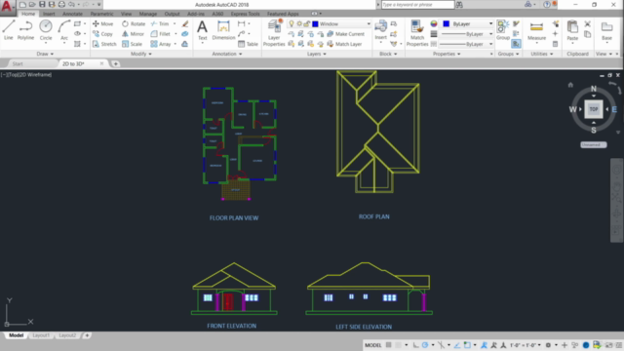This screenshot has height=351, width=624.
Task: Click the Insert block icon
Action: pyautogui.click(x=381, y=30)
